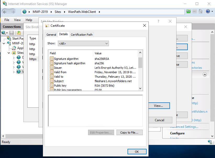Open the Show filter dropdown
The height and width of the screenshot is (158, 215).
(84, 43)
